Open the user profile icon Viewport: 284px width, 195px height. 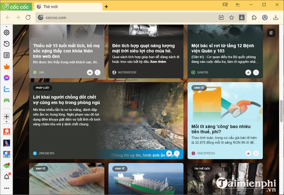point(265,18)
